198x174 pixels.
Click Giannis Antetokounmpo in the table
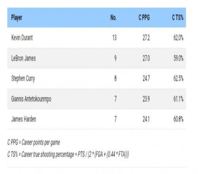click(31, 99)
